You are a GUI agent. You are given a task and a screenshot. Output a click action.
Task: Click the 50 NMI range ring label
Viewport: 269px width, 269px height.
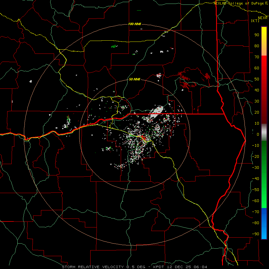tap(134, 79)
